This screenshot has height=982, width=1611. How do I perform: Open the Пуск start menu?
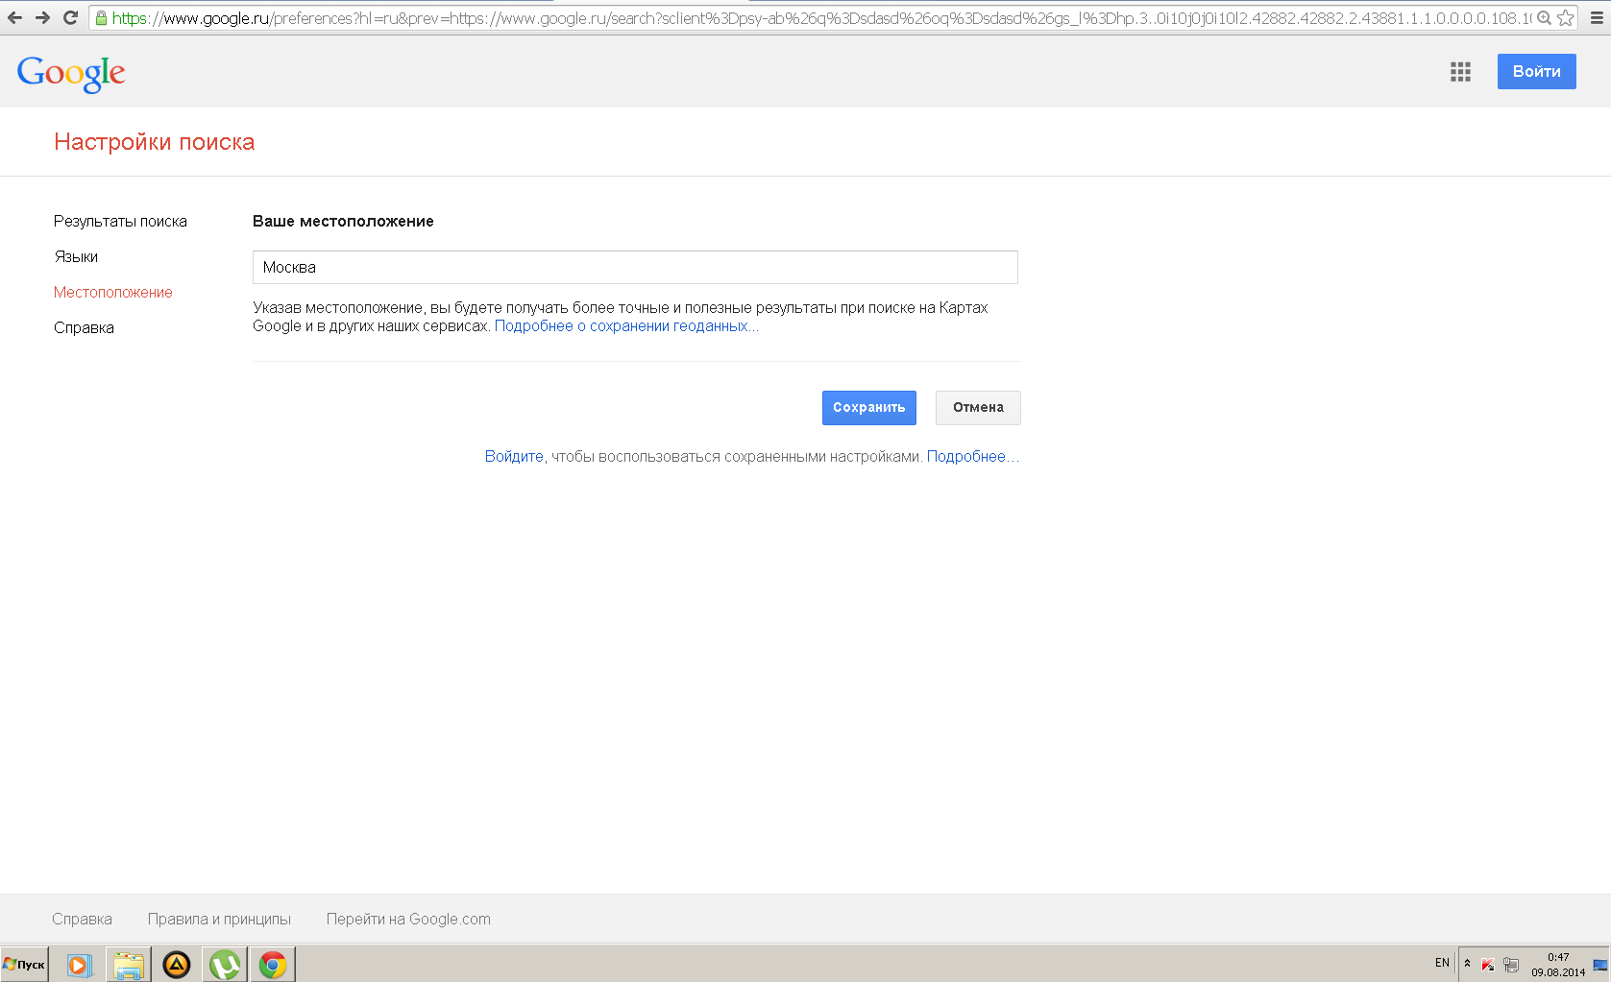point(24,964)
